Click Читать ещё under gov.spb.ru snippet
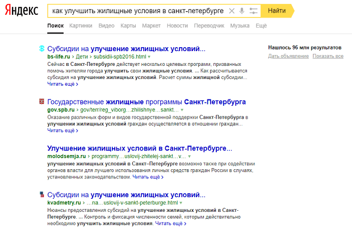 62,131
